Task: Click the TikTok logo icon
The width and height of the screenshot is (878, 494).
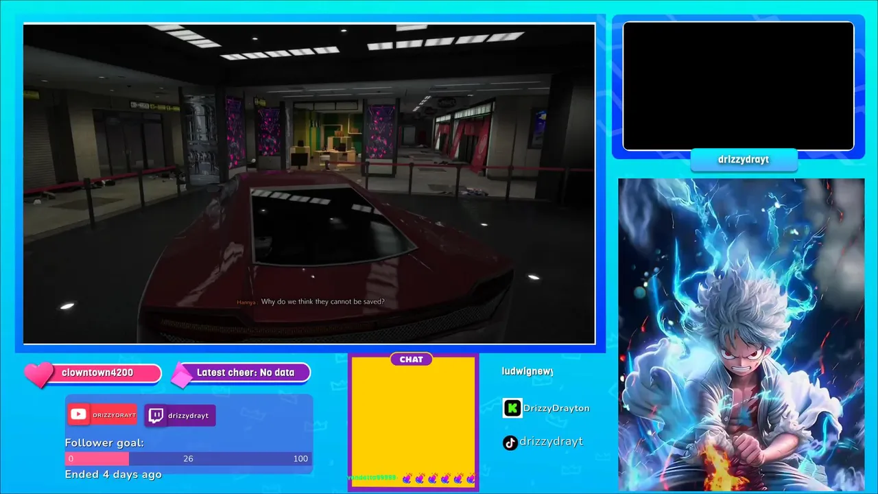Action: coord(510,443)
